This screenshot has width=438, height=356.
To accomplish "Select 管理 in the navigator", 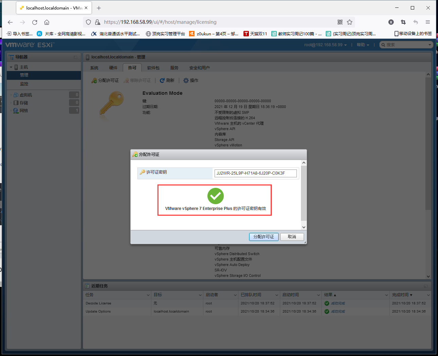I will click(x=44, y=75).
